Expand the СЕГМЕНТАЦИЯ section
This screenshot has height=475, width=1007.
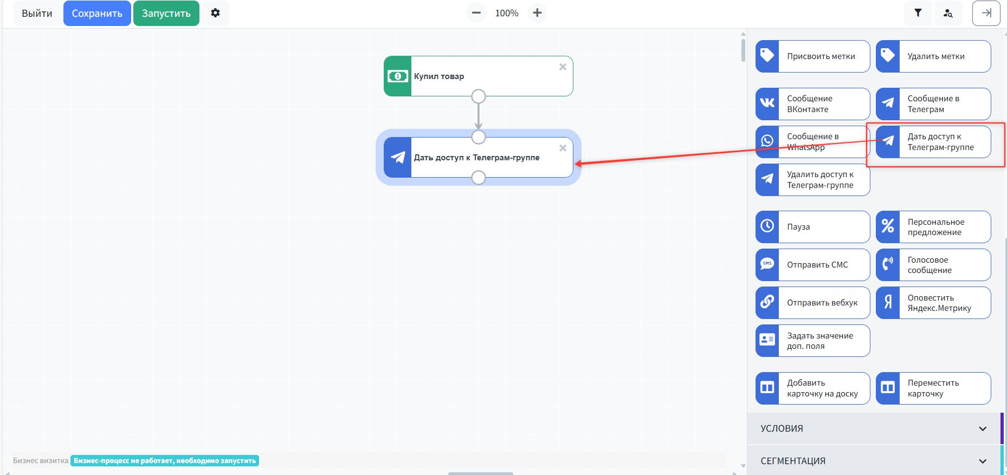point(873,461)
